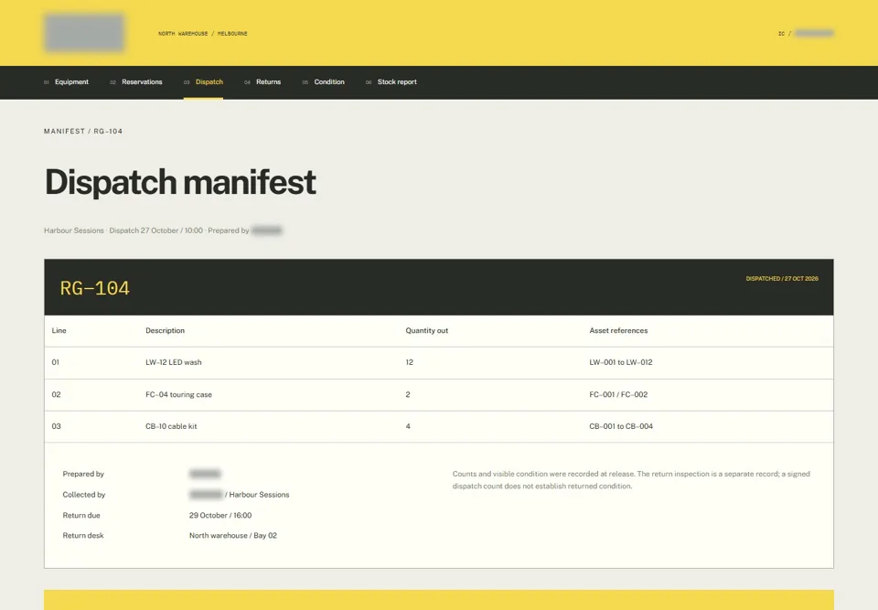Click quantity 12 in the LED wash row
The image size is (878, 610).
point(410,362)
